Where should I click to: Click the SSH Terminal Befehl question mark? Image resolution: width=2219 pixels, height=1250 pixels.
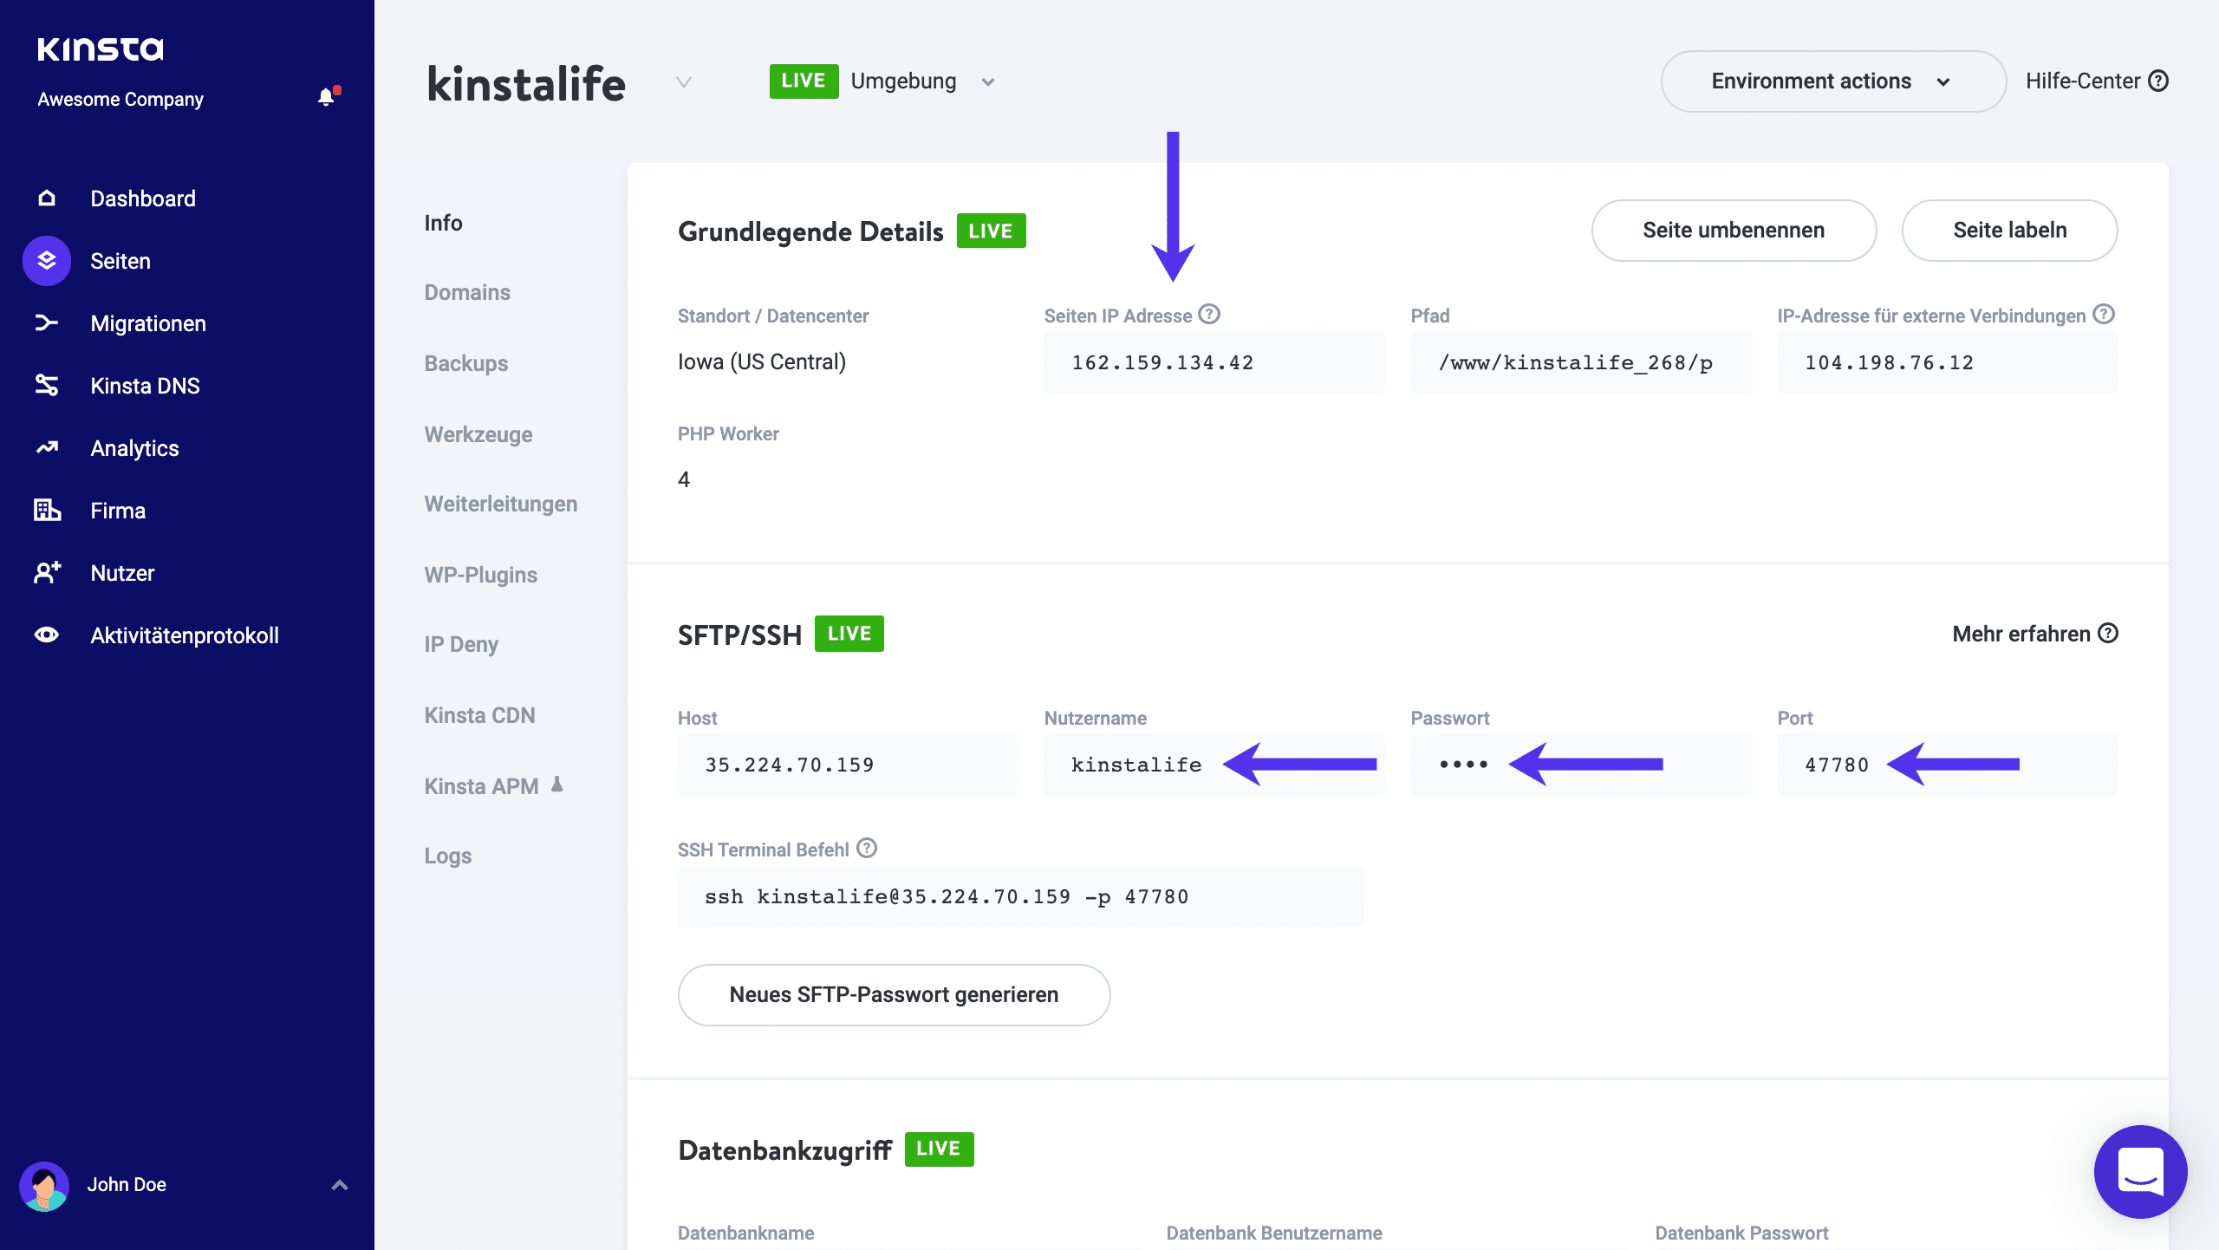865,850
